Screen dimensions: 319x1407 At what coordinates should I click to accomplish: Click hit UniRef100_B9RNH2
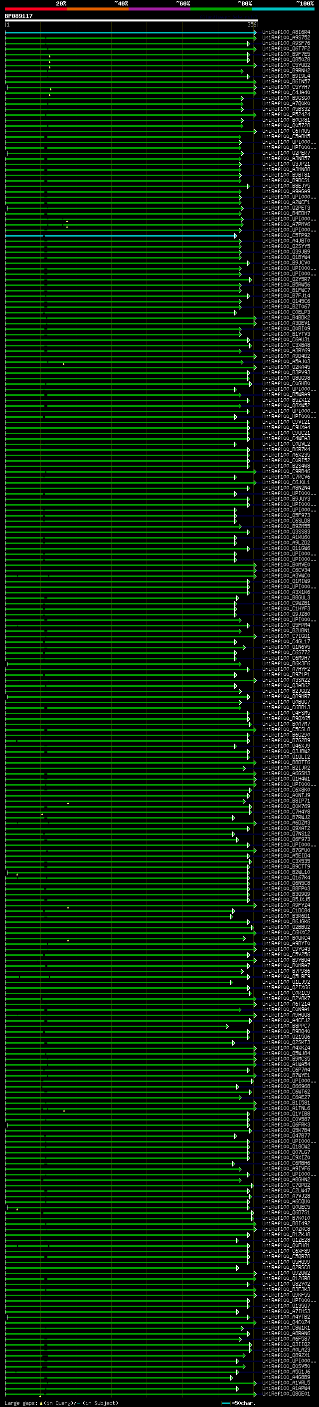click(286, 70)
